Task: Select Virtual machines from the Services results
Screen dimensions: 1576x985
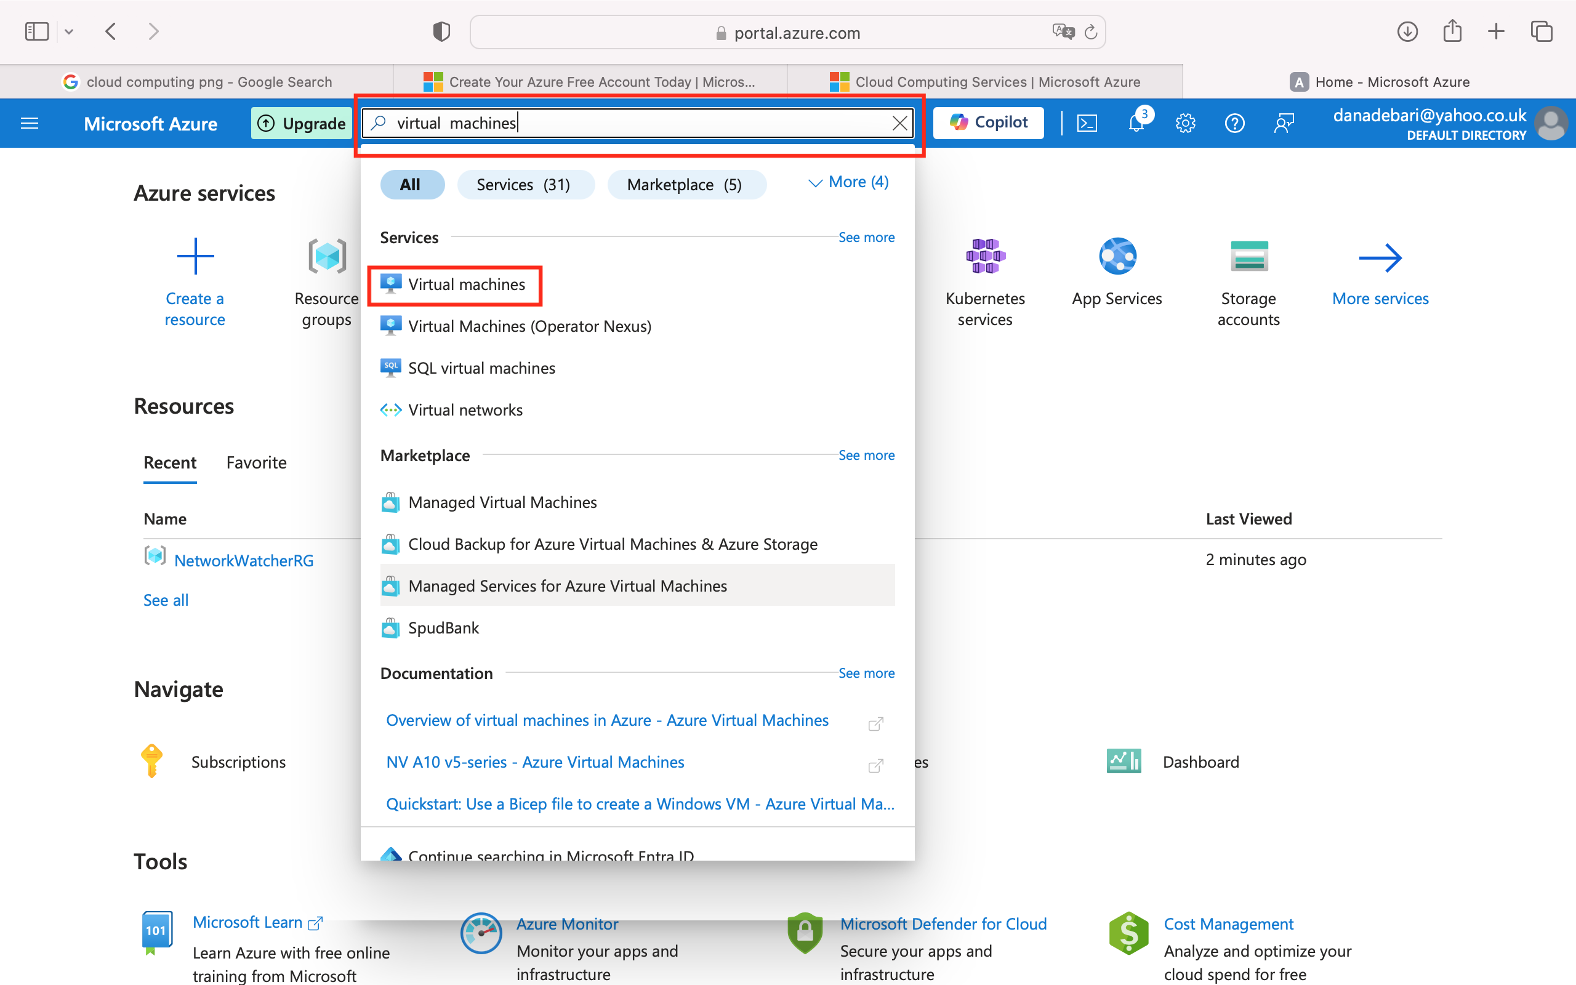Action: 465,284
